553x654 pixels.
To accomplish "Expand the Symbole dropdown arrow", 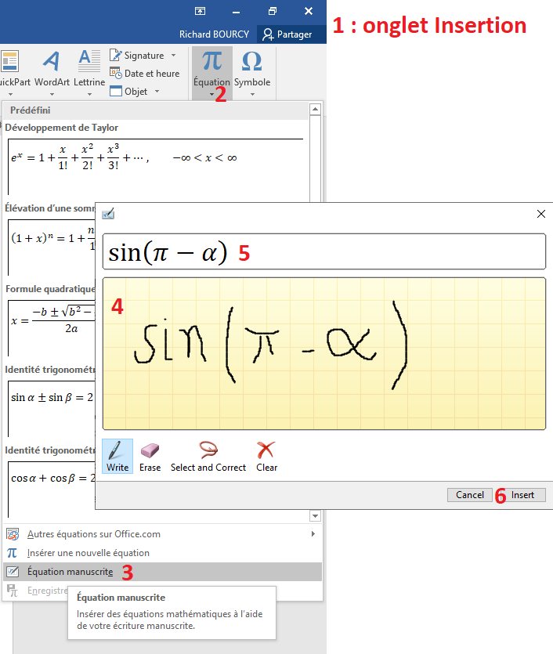I will (252, 95).
